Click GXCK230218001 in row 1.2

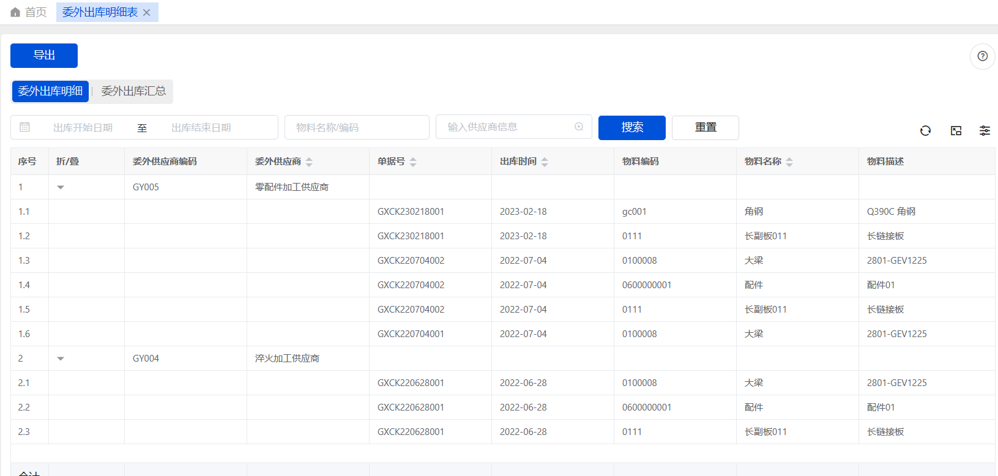click(x=411, y=236)
